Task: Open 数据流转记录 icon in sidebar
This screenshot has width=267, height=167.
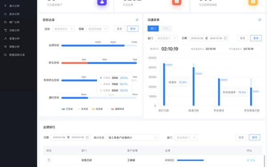Action: click(5, 55)
